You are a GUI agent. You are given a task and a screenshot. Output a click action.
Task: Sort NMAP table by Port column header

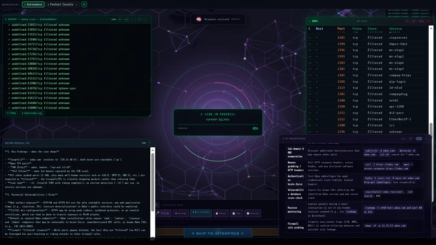(x=341, y=29)
